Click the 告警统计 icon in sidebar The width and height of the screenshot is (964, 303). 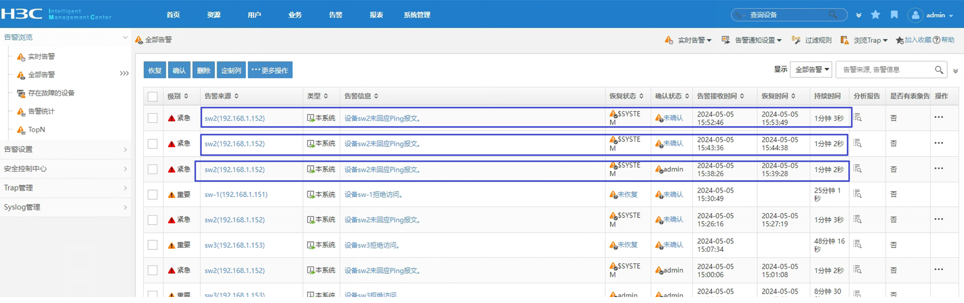pos(21,112)
